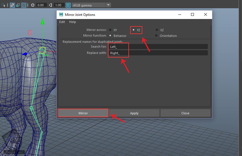The width and height of the screenshot is (242, 156).
Task: Open the sRGB gamma dropdown
Action: [108, 5]
